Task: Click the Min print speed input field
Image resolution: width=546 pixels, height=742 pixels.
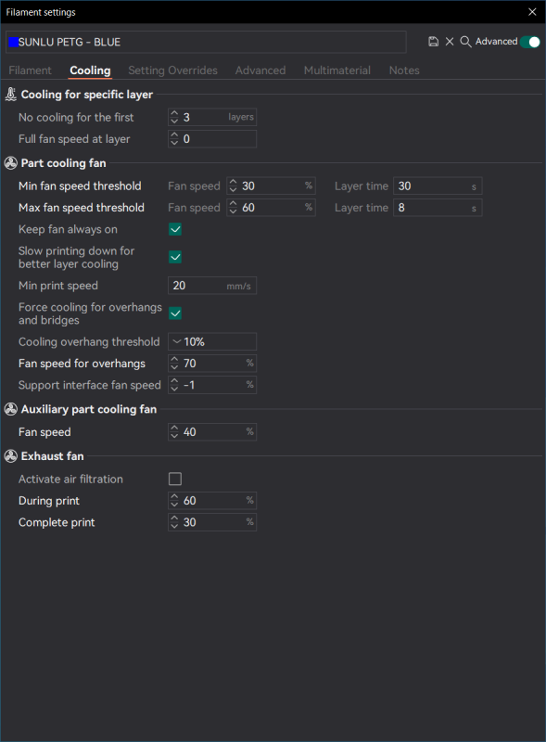Action: [212, 286]
